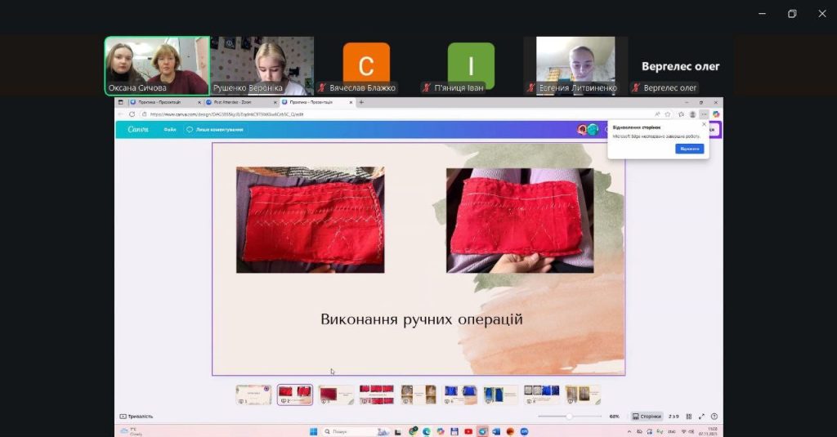Viewport: 837px width, 437px height.
Task: Toggle the Сторінки pages panel
Action: 647,417
